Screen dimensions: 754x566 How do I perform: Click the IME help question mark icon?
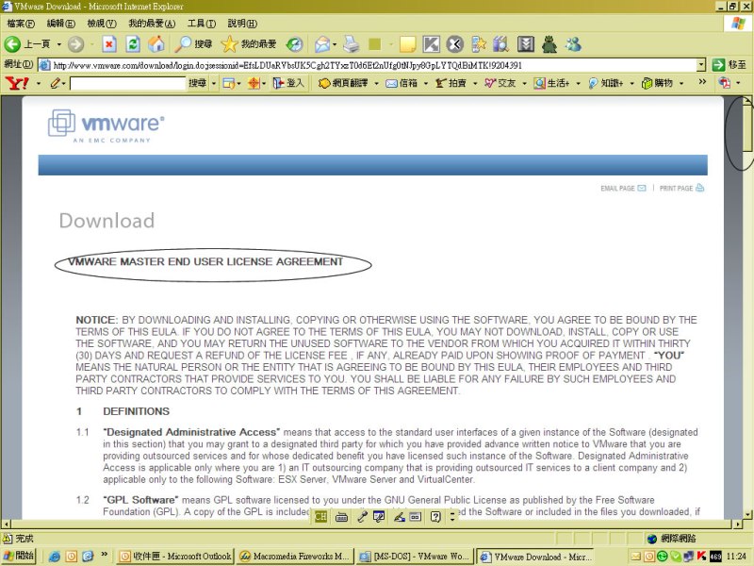click(x=435, y=517)
